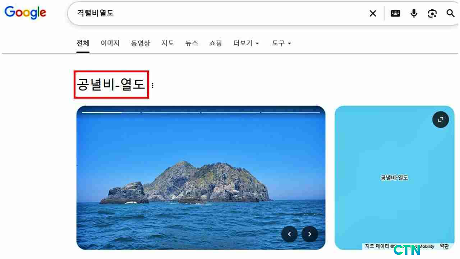Click the magnifier search icon
Image resolution: width=460 pixels, height=259 pixels.
pyautogui.click(x=451, y=14)
